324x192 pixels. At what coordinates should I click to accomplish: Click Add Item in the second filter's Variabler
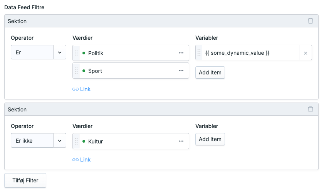pos(210,139)
